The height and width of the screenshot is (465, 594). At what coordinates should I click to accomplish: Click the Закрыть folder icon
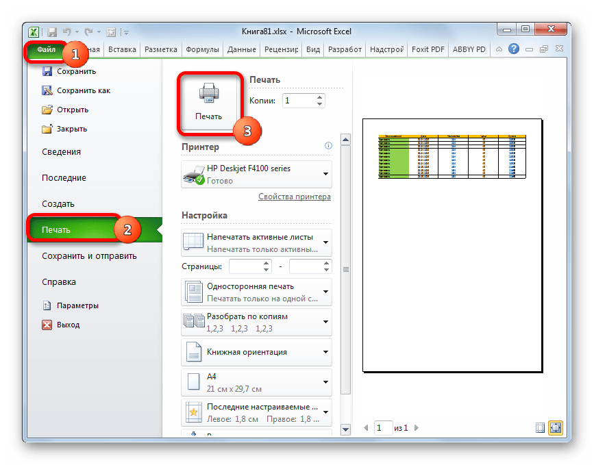47,129
